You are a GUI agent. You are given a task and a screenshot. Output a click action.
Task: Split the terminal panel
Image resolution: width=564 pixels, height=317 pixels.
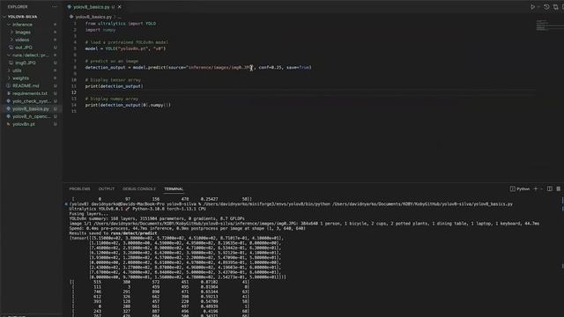click(550, 189)
